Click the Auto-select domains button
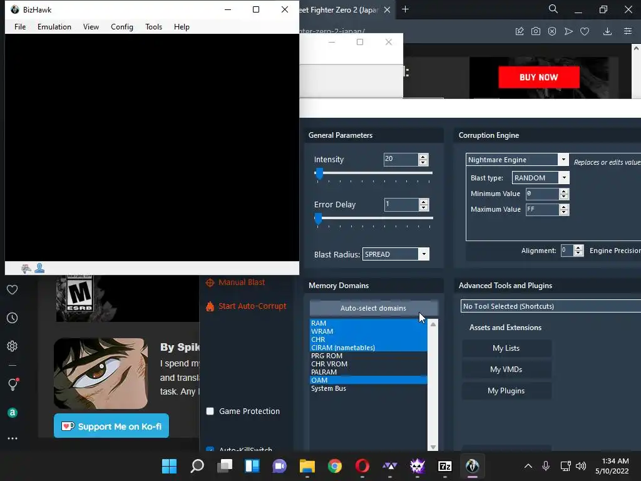This screenshot has height=481, width=641. tap(373, 308)
